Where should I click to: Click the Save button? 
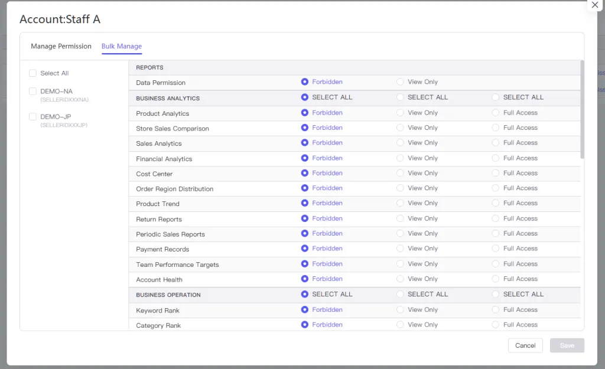point(567,345)
